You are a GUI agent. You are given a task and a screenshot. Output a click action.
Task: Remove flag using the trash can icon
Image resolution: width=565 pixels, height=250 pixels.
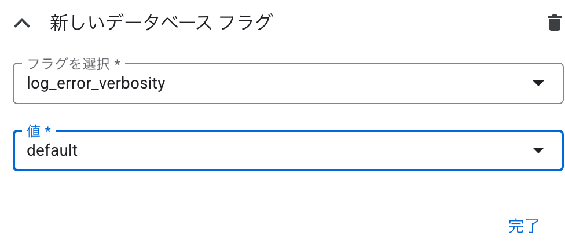coord(554,23)
